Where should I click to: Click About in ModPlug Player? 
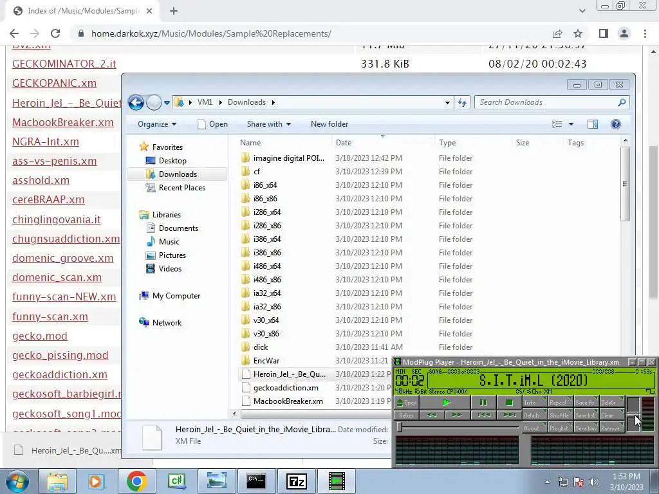(534, 428)
